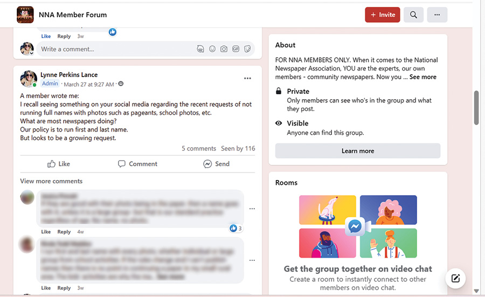Click the Learn more button
Image resolution: width=485 pixels, height=297 pixels.
357,151
